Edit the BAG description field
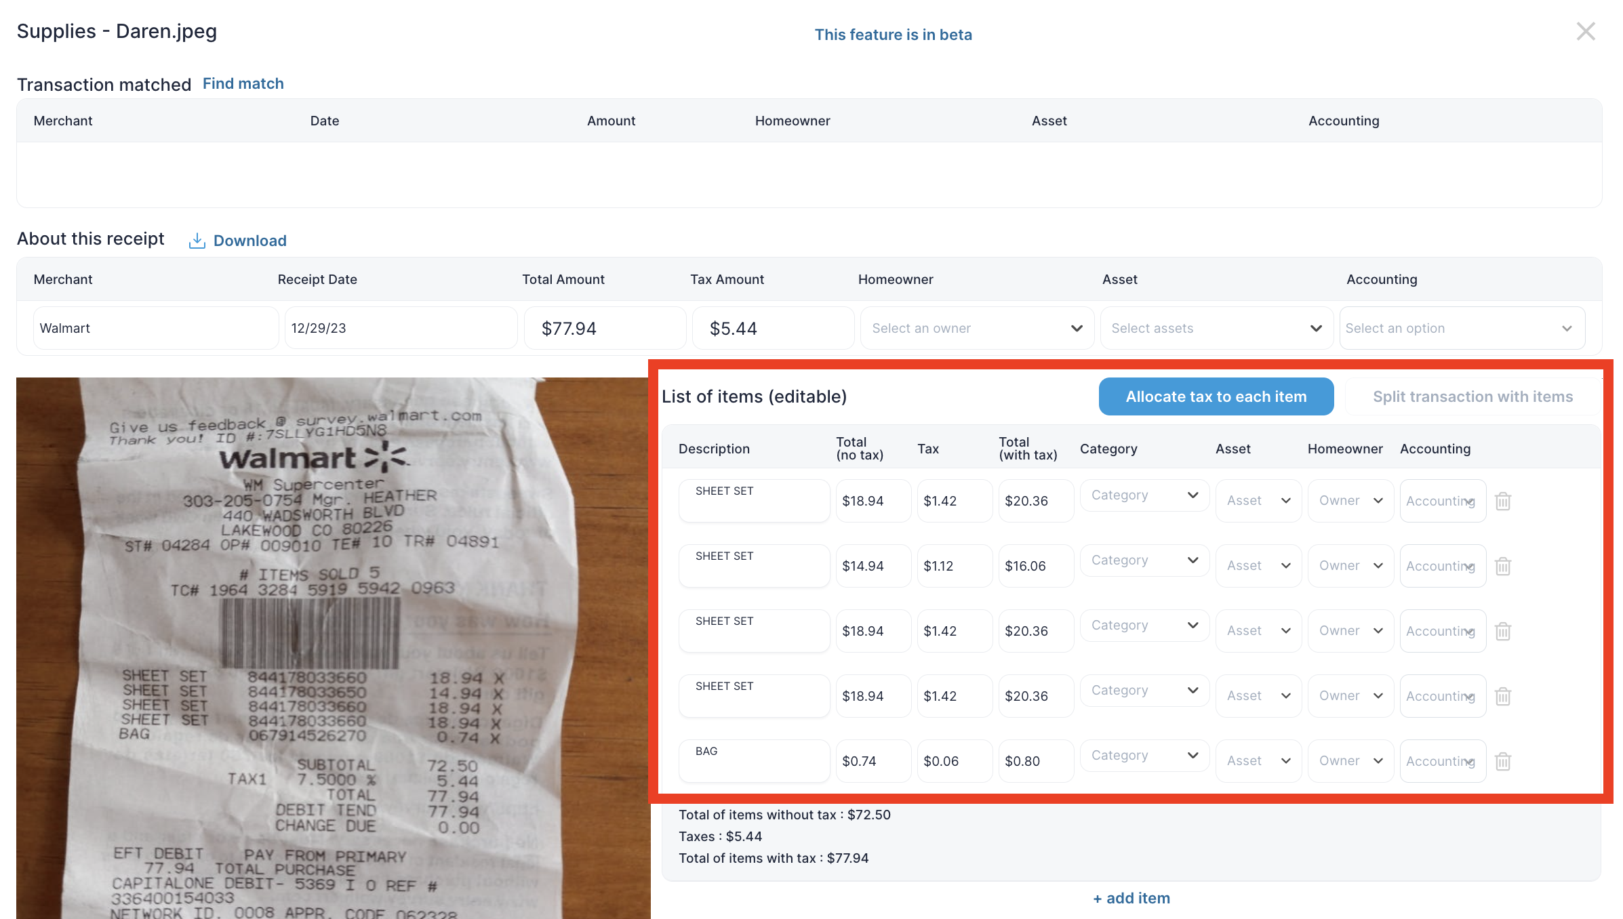 (x=754, y=761)
